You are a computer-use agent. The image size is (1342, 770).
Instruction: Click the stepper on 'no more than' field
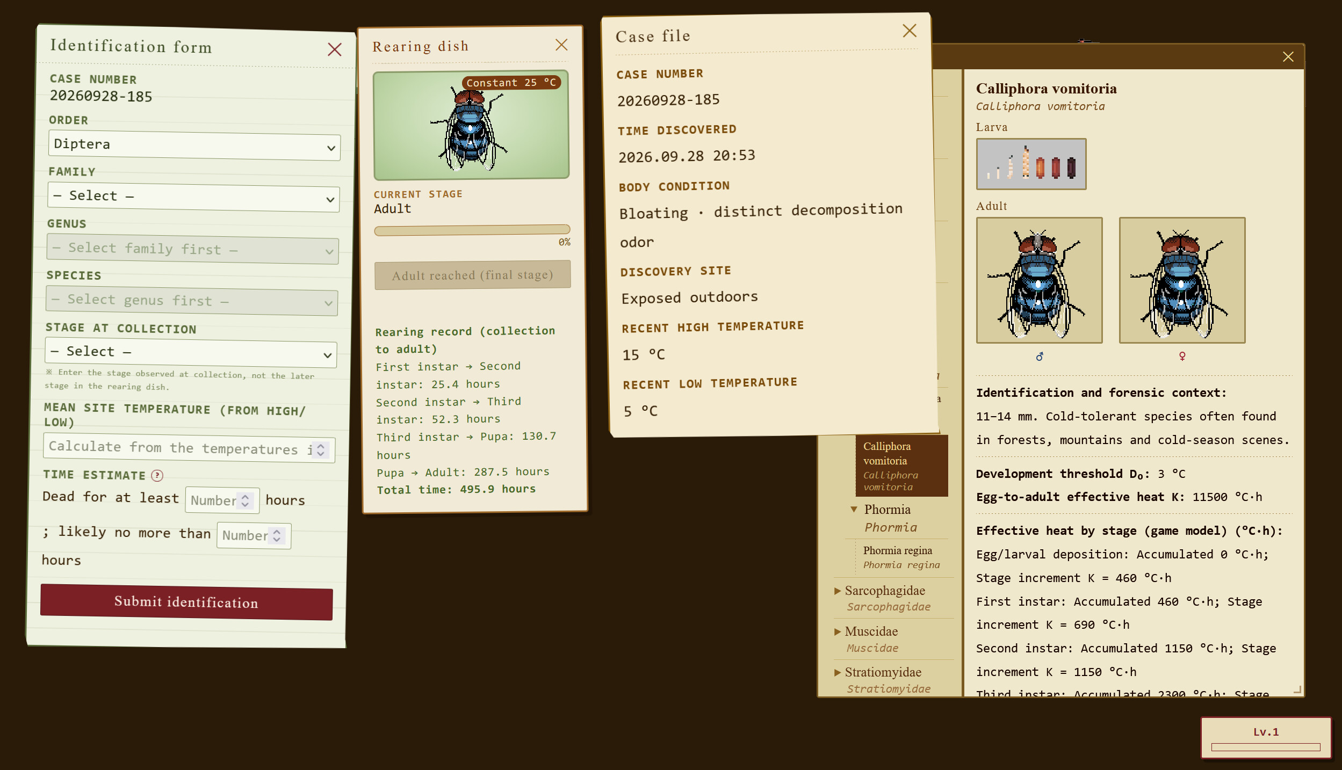pyautogui.click(x=277, y=536)
